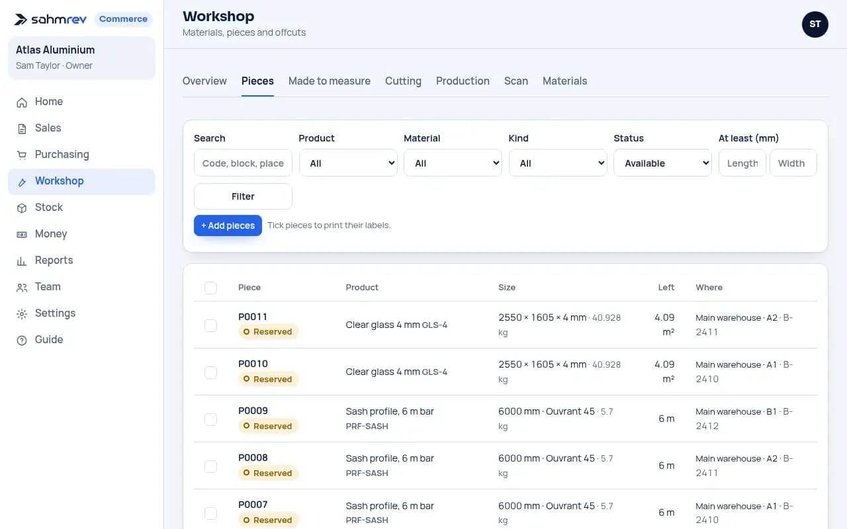Click the Team people icon
The height and width of the screenshot is (529, 847).
click(22, 287)
